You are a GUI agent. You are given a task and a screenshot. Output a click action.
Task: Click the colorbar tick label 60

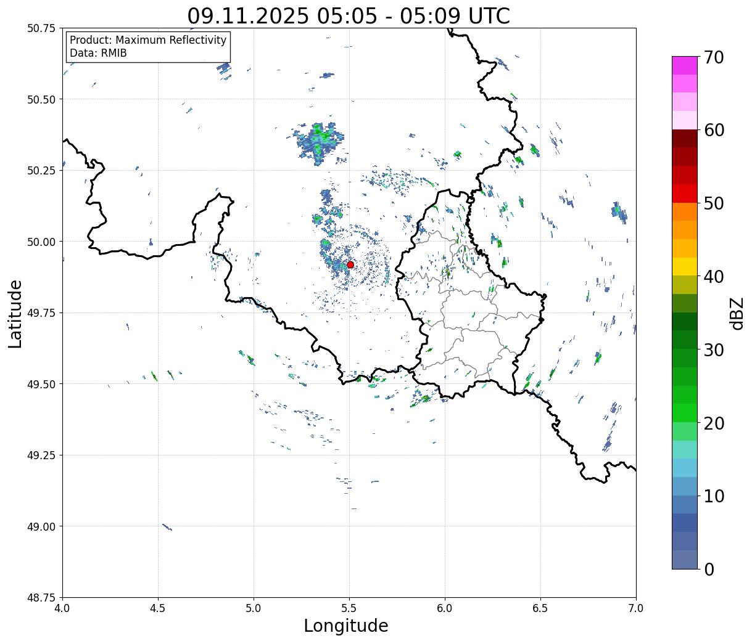point(713,130)
